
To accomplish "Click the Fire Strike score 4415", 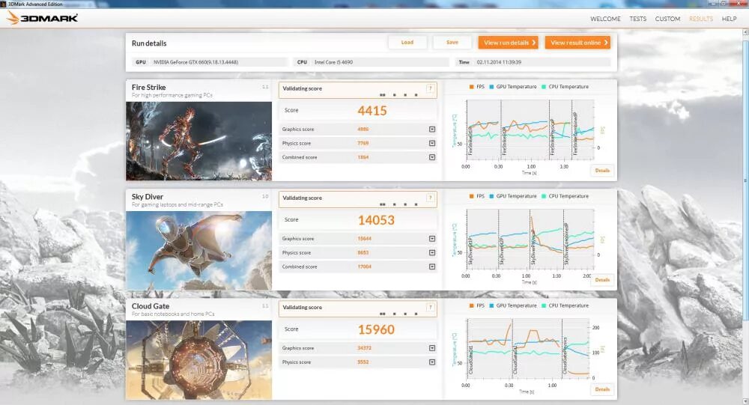I will pos(372,111).
